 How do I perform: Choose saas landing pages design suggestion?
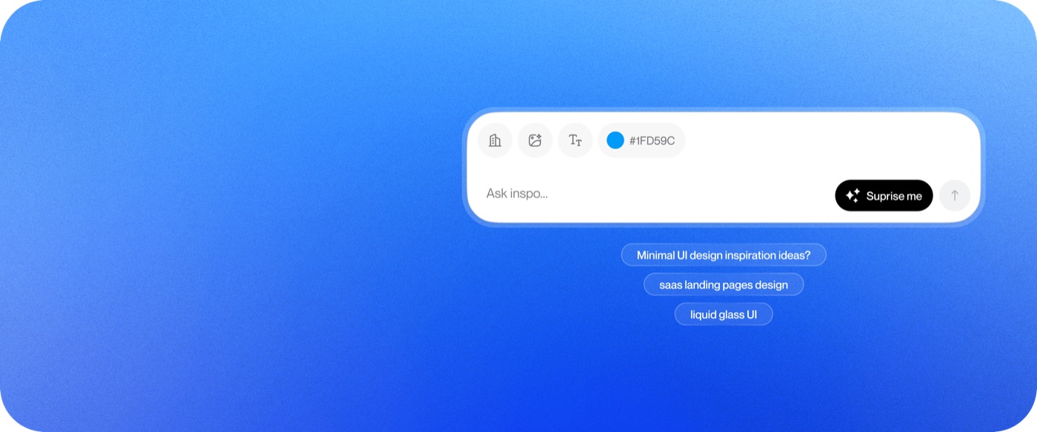(x=724, y=285)
